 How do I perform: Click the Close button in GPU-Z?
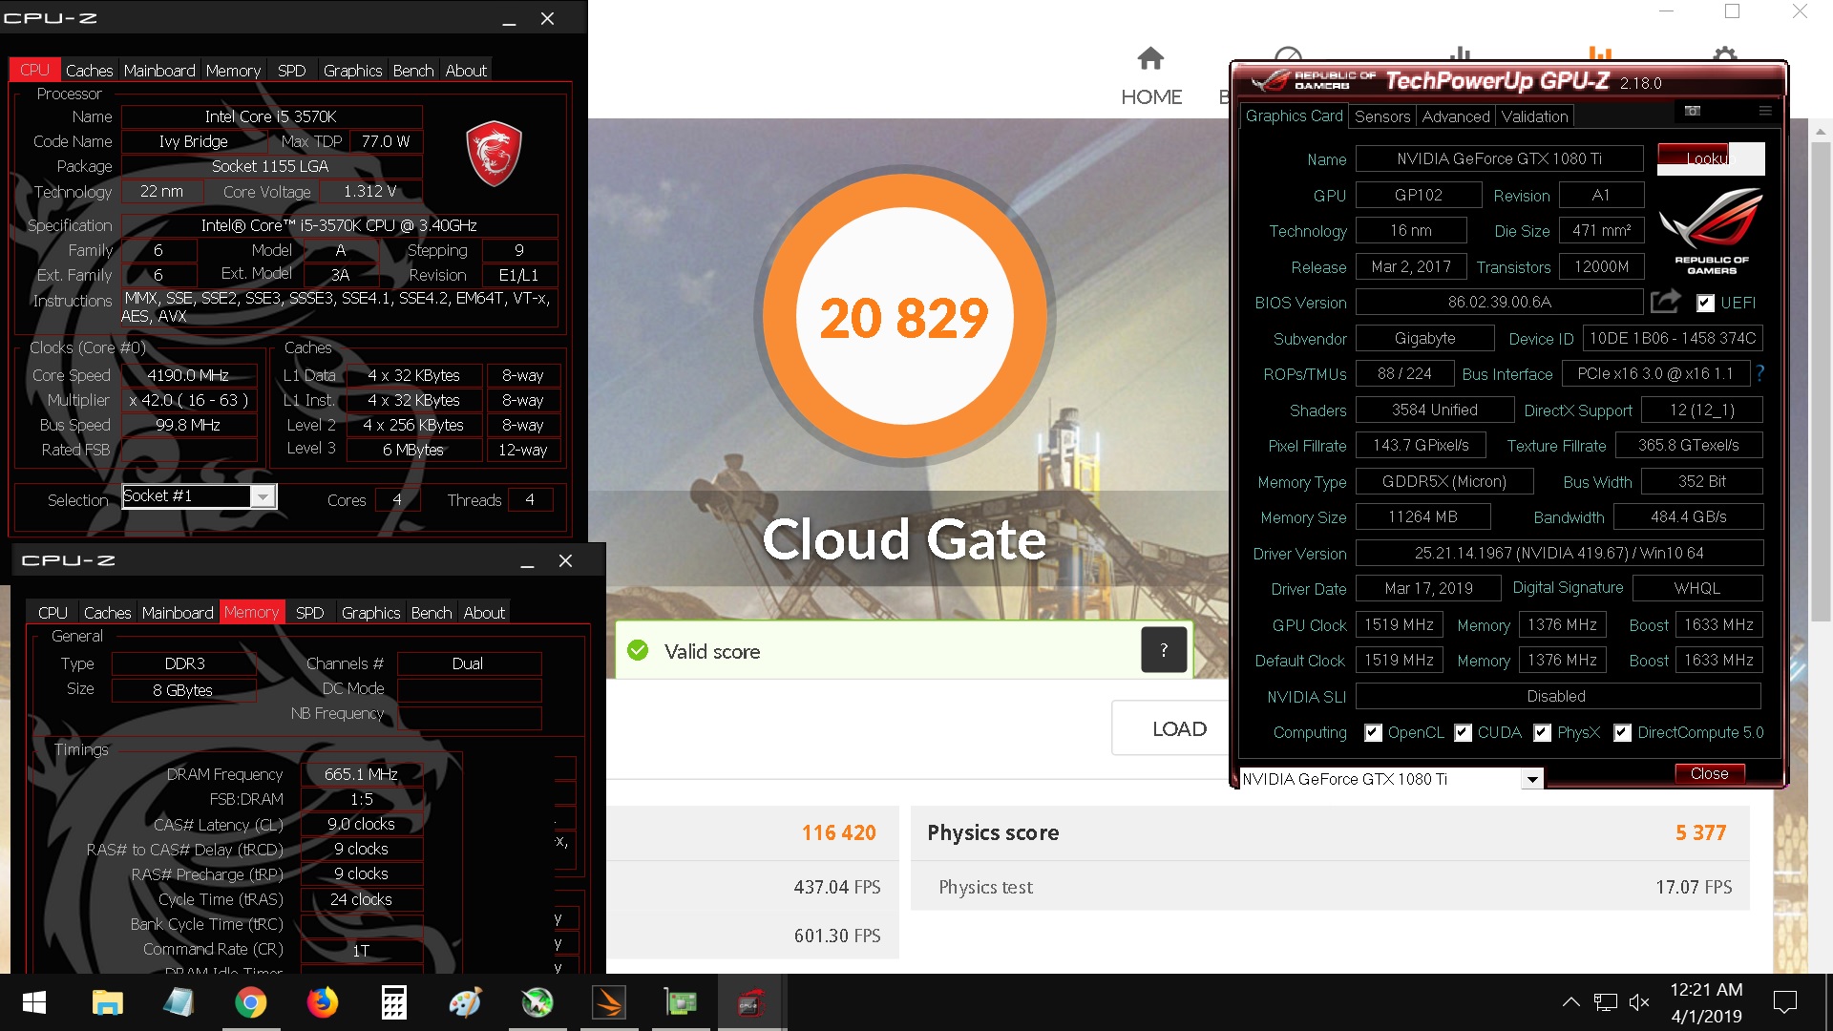(1709, 773)
